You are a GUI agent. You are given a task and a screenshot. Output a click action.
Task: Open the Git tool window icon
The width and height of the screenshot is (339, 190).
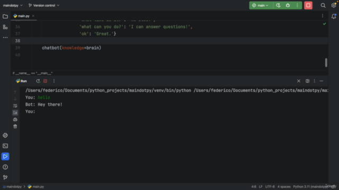pyautogui.click(x=5, y=177)
